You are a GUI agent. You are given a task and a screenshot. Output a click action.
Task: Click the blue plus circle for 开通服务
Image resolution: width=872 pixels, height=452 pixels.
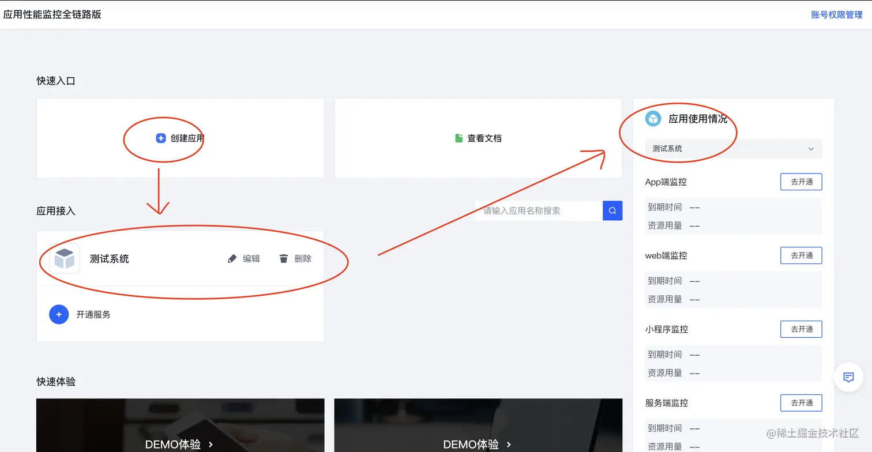click(59, 314)
